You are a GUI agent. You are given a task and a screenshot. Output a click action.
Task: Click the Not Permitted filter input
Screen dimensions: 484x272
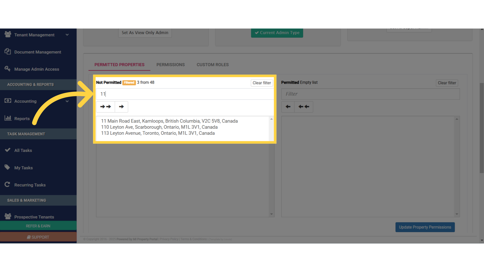tap(185, 94)
